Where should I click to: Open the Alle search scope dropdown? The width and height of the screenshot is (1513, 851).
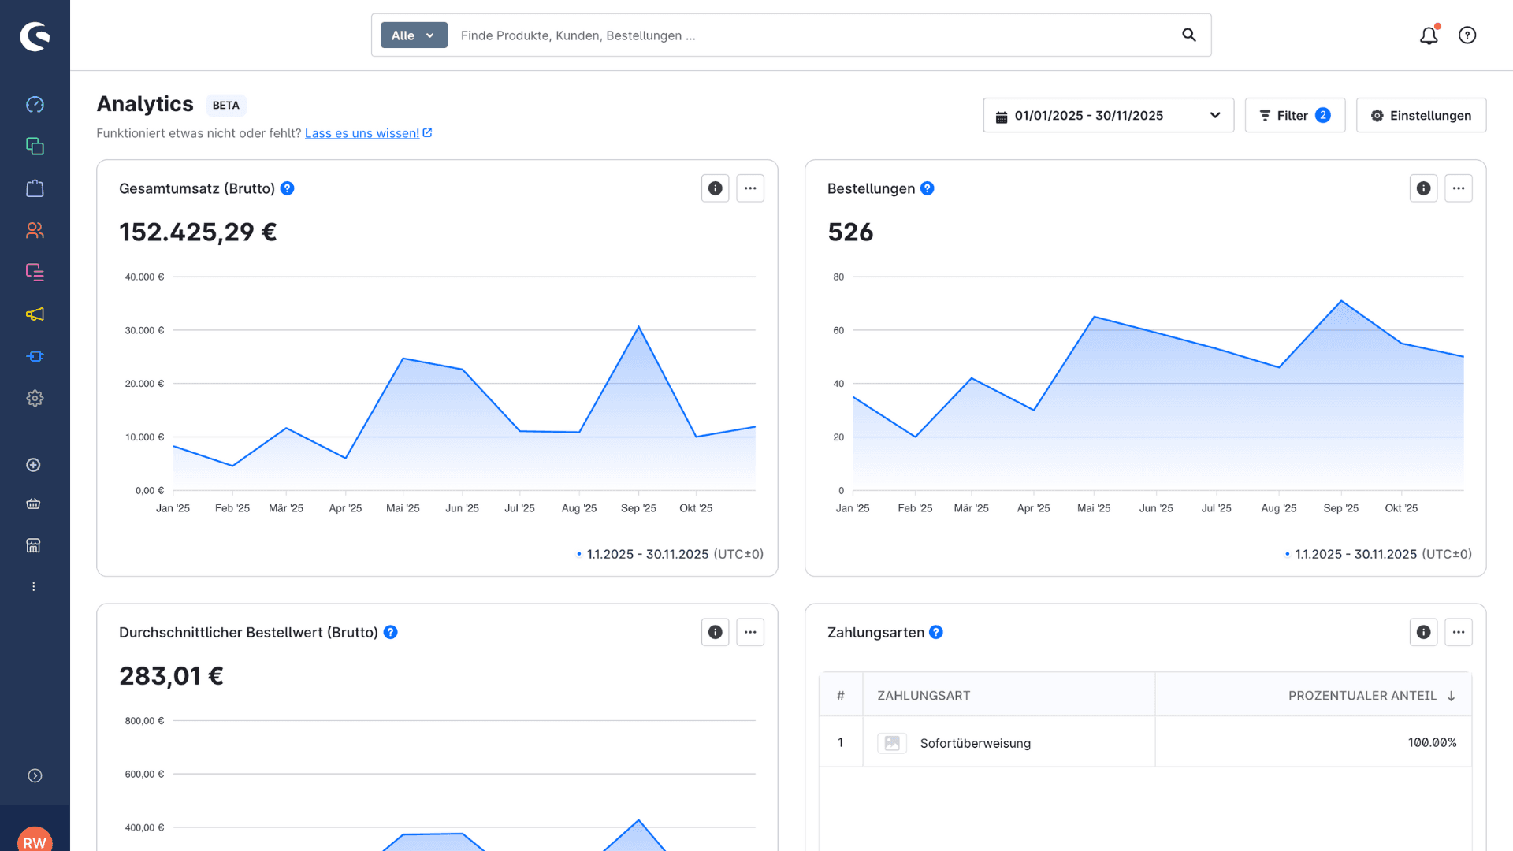414,35
